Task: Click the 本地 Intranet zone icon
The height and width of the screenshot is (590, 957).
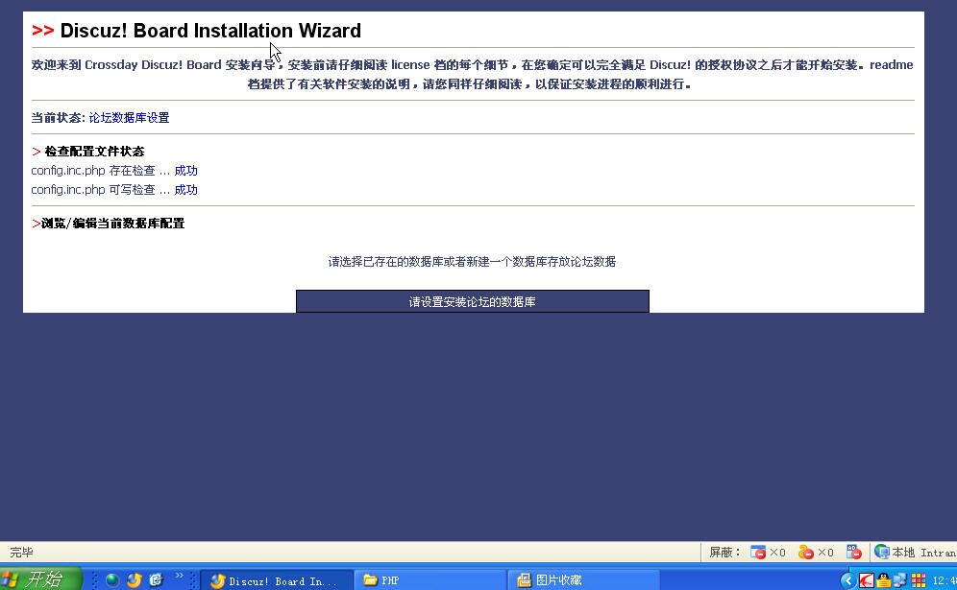Action: 881,553
